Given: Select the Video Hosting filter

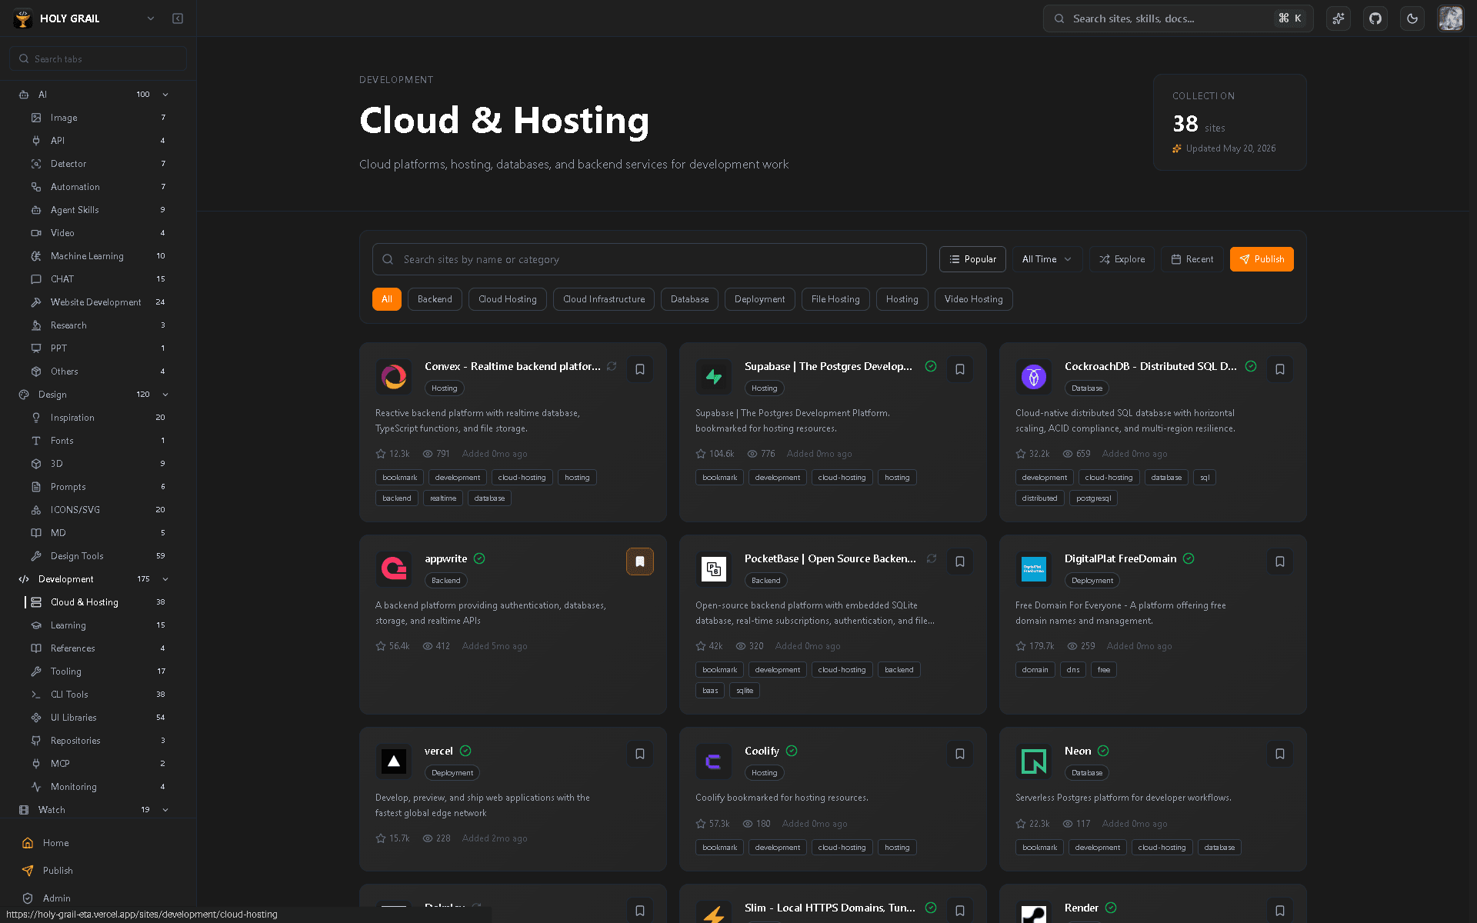Looking at the screenshot, I should 973,299.
